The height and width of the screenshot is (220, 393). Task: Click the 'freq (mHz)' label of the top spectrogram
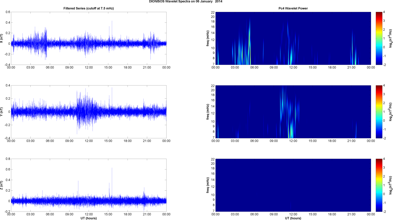click(x=208, y=38)
